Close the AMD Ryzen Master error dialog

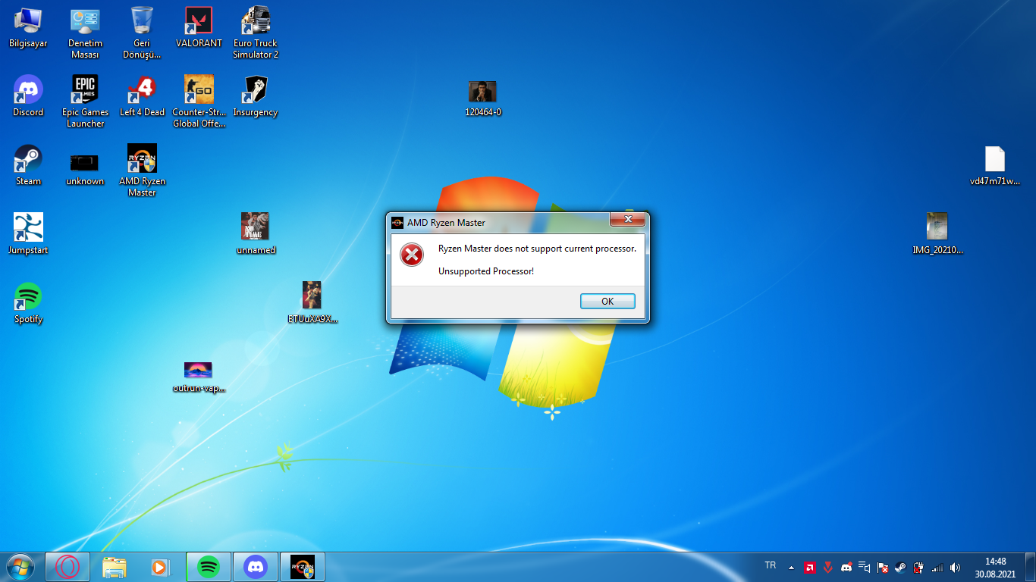point(628,220)
